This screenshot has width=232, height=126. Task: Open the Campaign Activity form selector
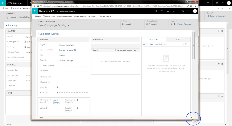pyautogui.click(x=48, y=21)
